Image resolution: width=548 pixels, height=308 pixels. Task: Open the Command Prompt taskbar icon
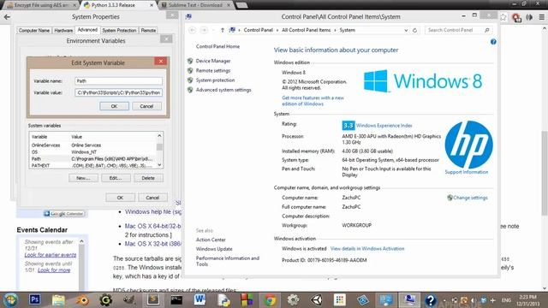coord(176,299)
